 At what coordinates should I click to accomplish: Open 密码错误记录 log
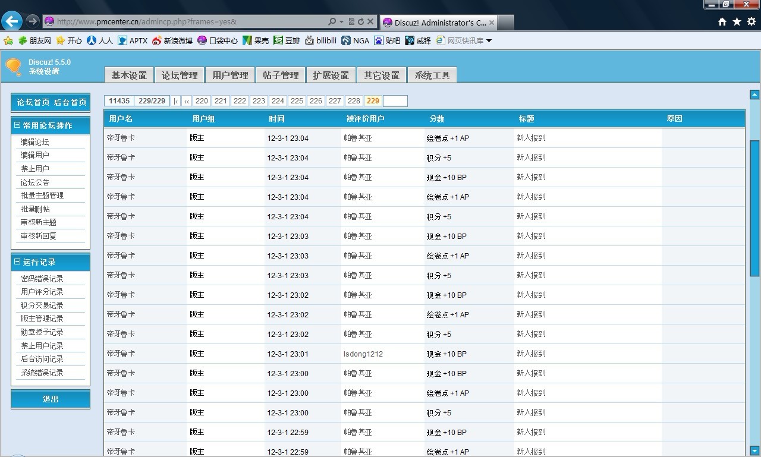(42, 279)
